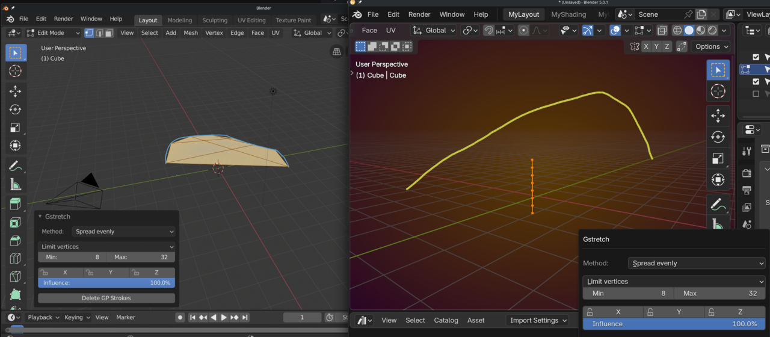The image size is (770, 337).
Task: Open the Import Settings dropdown
Action: click(x=537, y=320)
